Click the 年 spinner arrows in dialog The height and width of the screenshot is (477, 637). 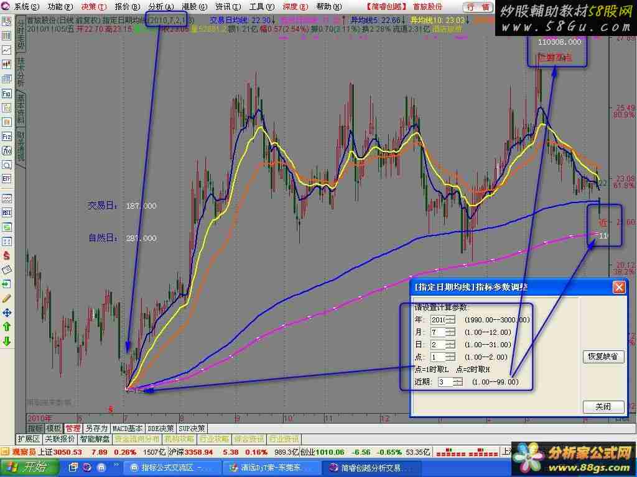tap(450, 320)
